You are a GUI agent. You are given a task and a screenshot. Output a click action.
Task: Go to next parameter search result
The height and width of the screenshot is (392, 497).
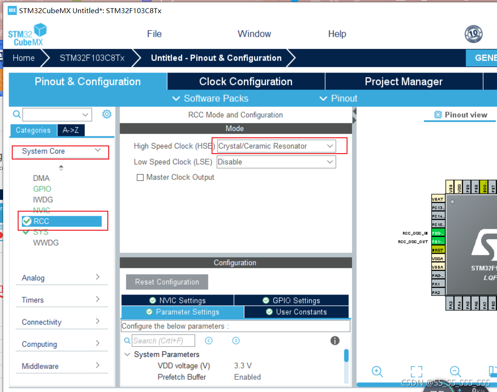[236, 341]
